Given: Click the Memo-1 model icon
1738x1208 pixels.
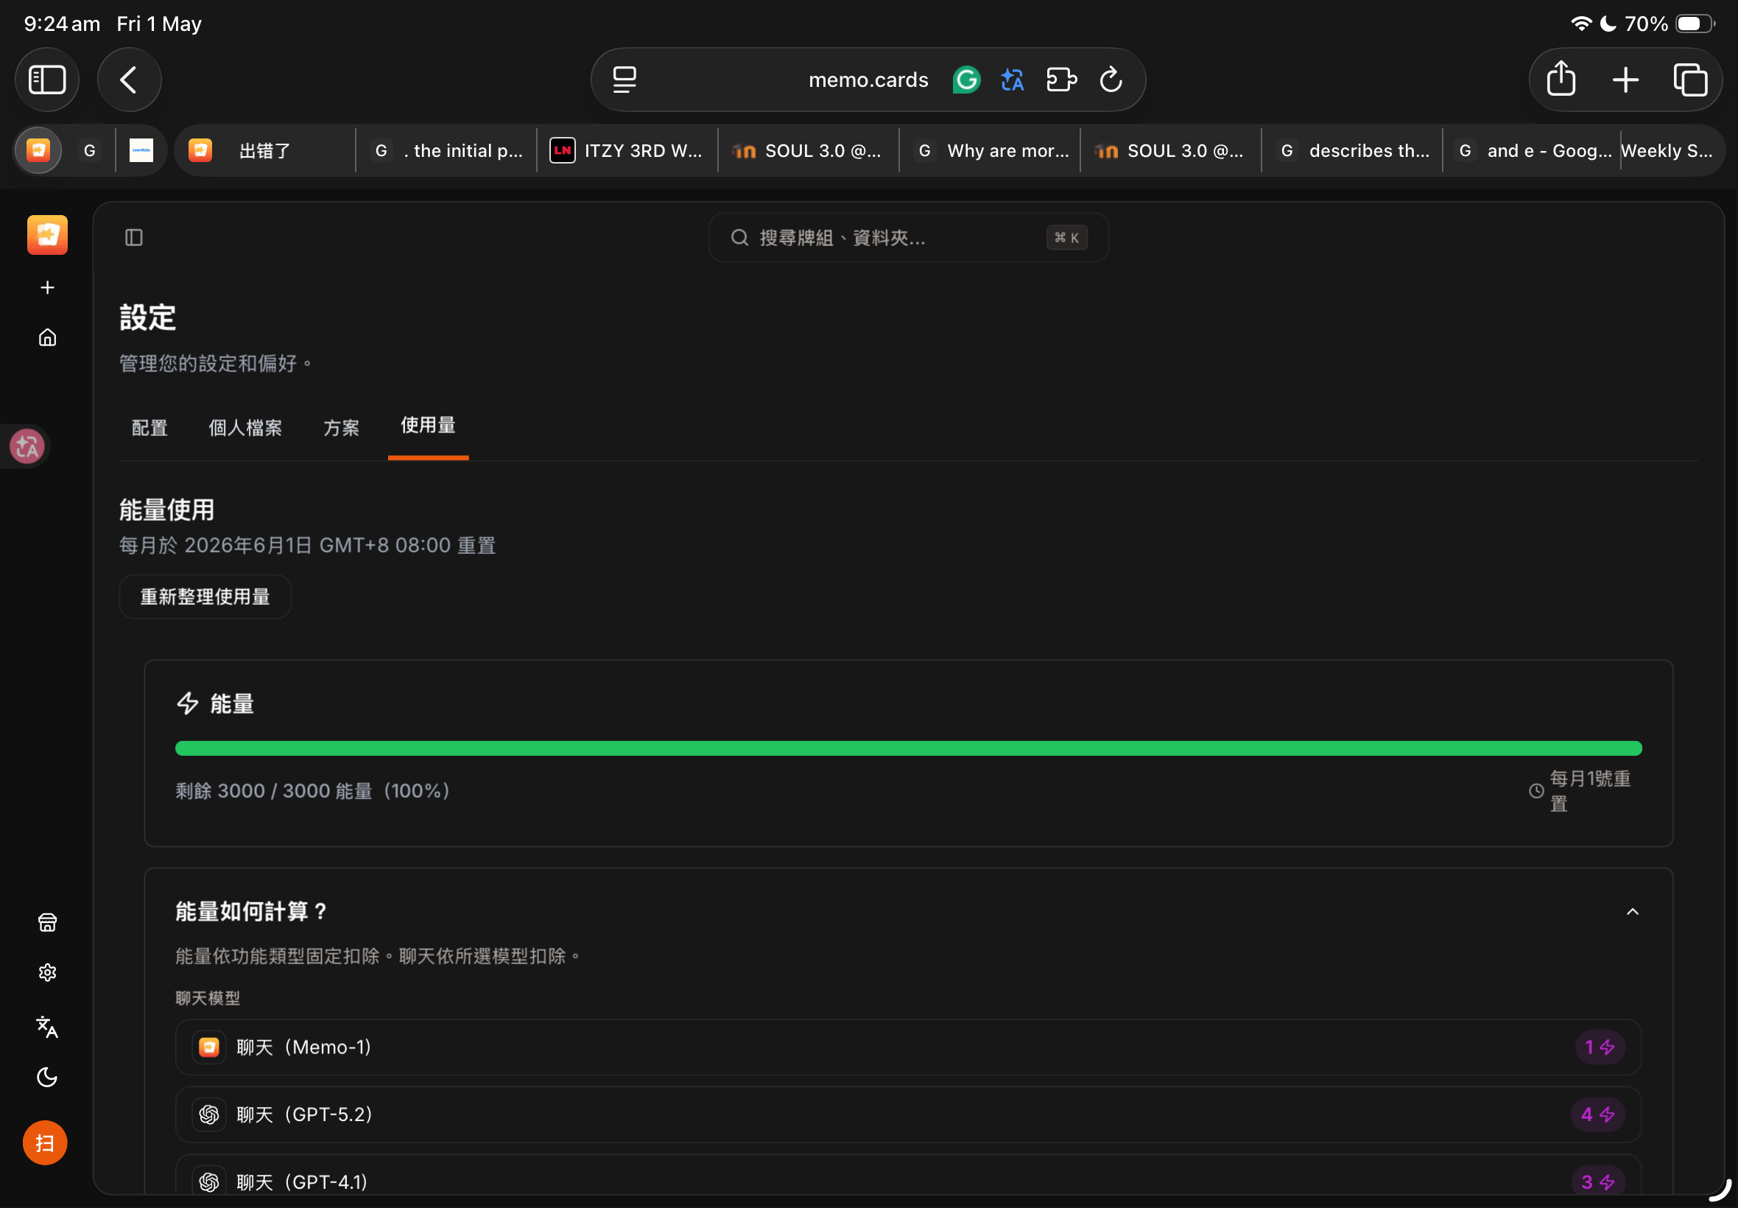Looking at the screenshot, I should click(x=209, y=1047).
